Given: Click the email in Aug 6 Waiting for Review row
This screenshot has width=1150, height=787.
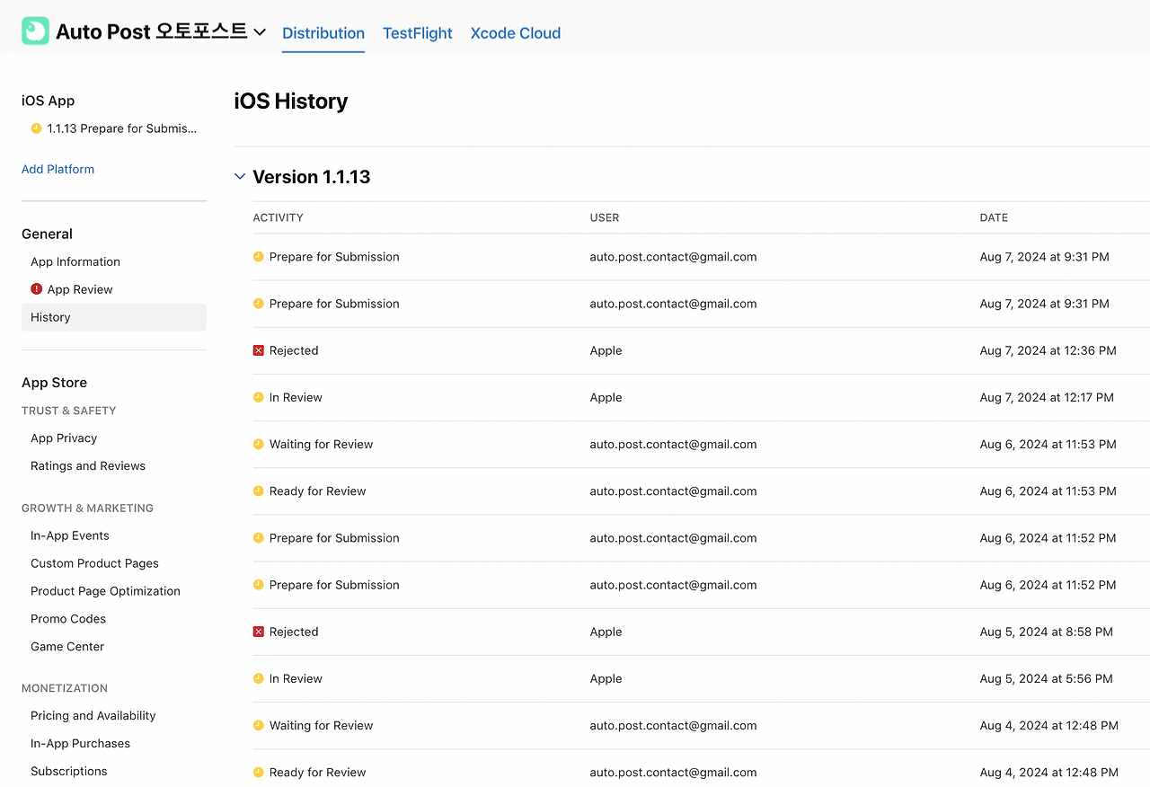Looking at the screenshot, I should coord(674,444).
